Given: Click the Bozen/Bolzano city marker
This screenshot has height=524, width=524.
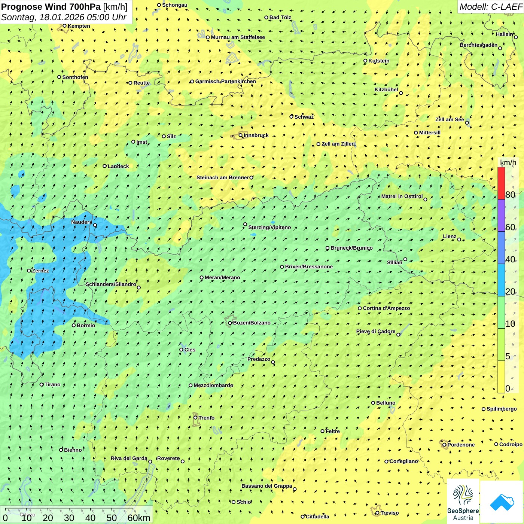Looking at the screenshot, I should click(x=230, y=323).
